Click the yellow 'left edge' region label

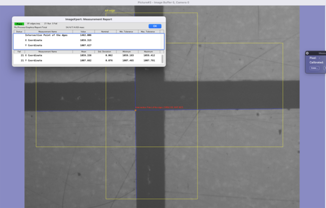coord(110,11)
